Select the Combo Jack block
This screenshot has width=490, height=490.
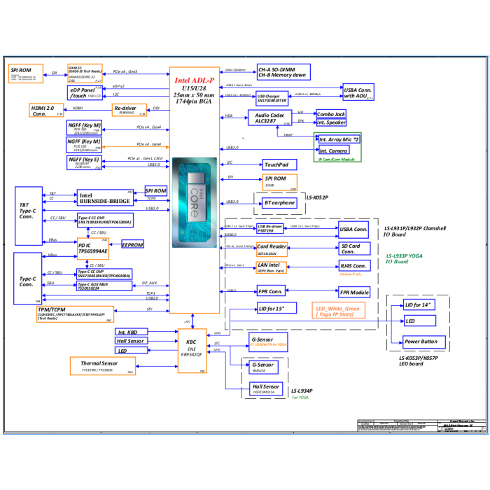(331, 113)
